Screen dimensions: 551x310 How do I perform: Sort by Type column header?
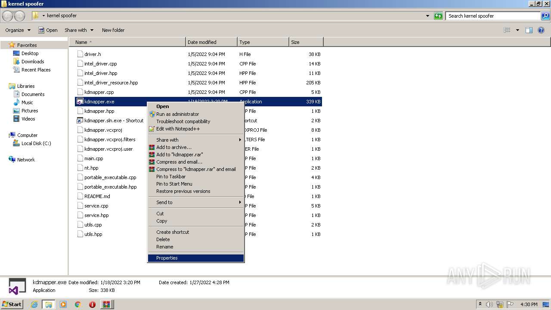point(263,42)
